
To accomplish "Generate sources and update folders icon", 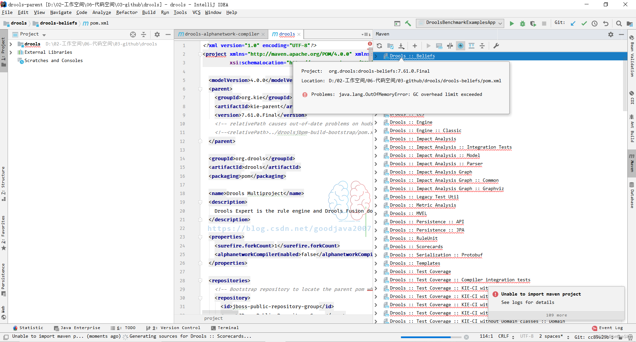I will coord(390,46).
